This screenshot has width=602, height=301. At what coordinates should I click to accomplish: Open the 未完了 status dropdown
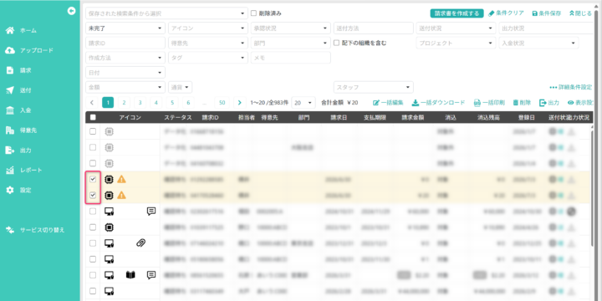click(x=125, y=28)
